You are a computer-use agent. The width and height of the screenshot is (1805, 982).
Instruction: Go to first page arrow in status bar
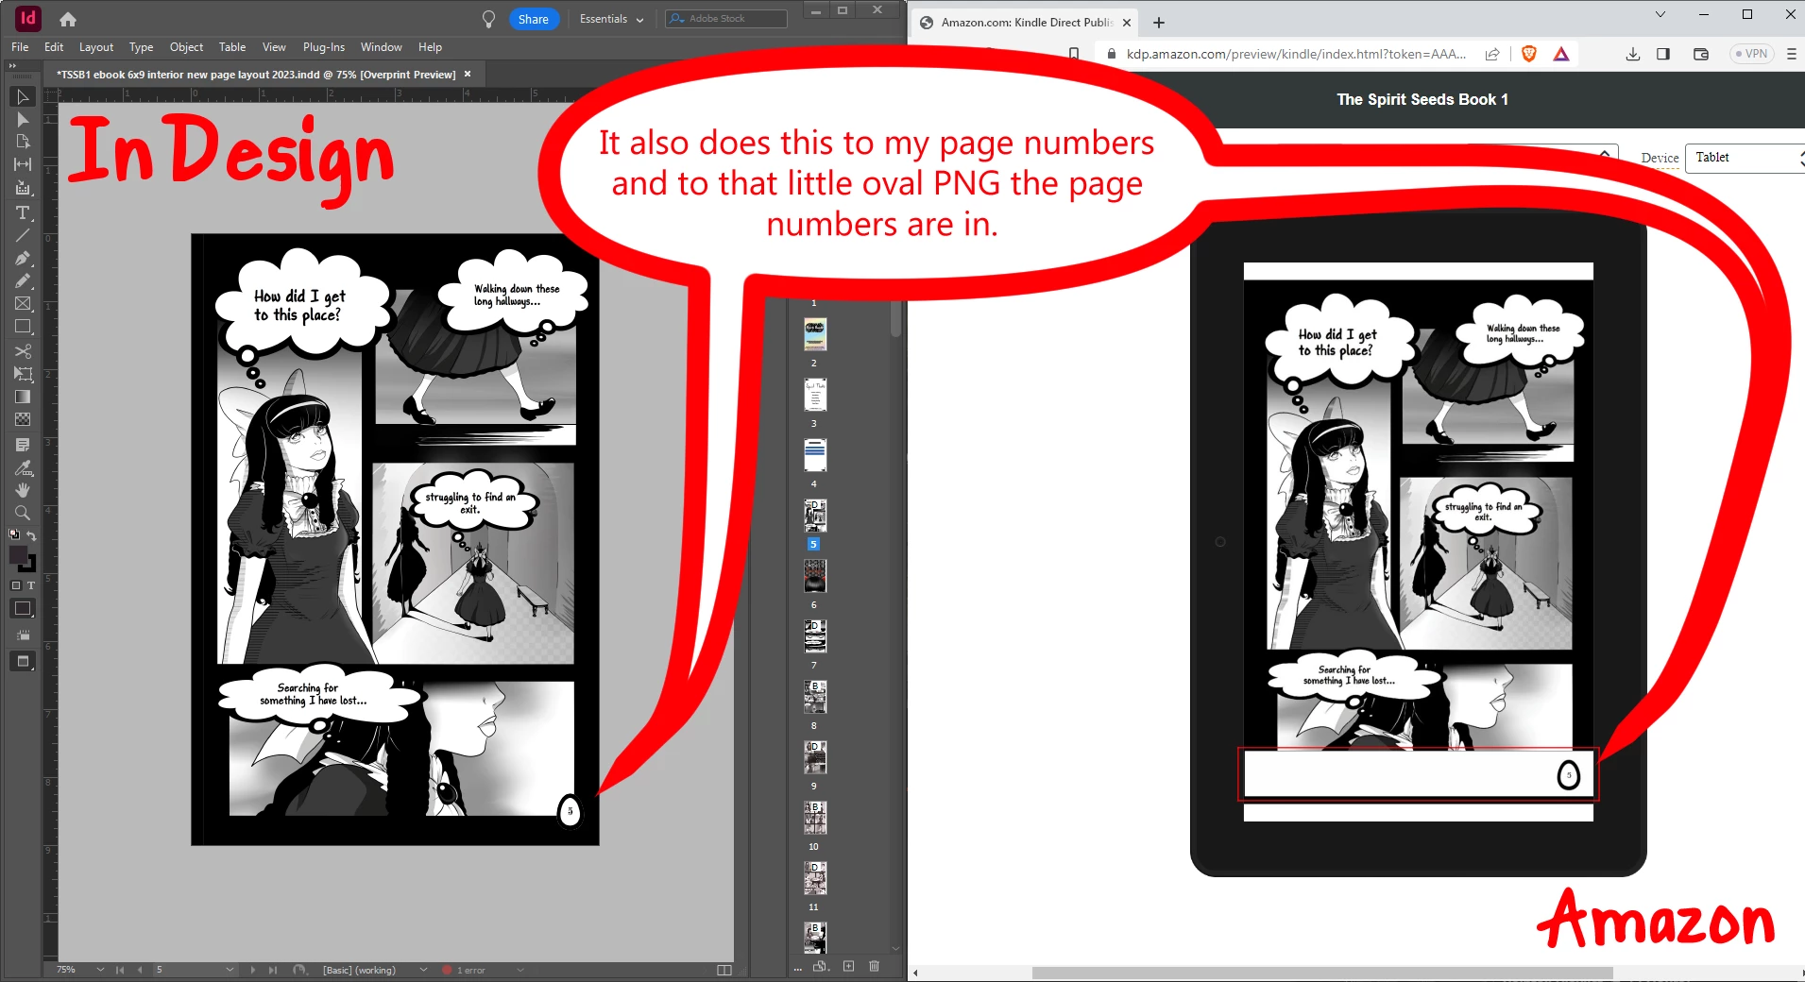(120, 970)
